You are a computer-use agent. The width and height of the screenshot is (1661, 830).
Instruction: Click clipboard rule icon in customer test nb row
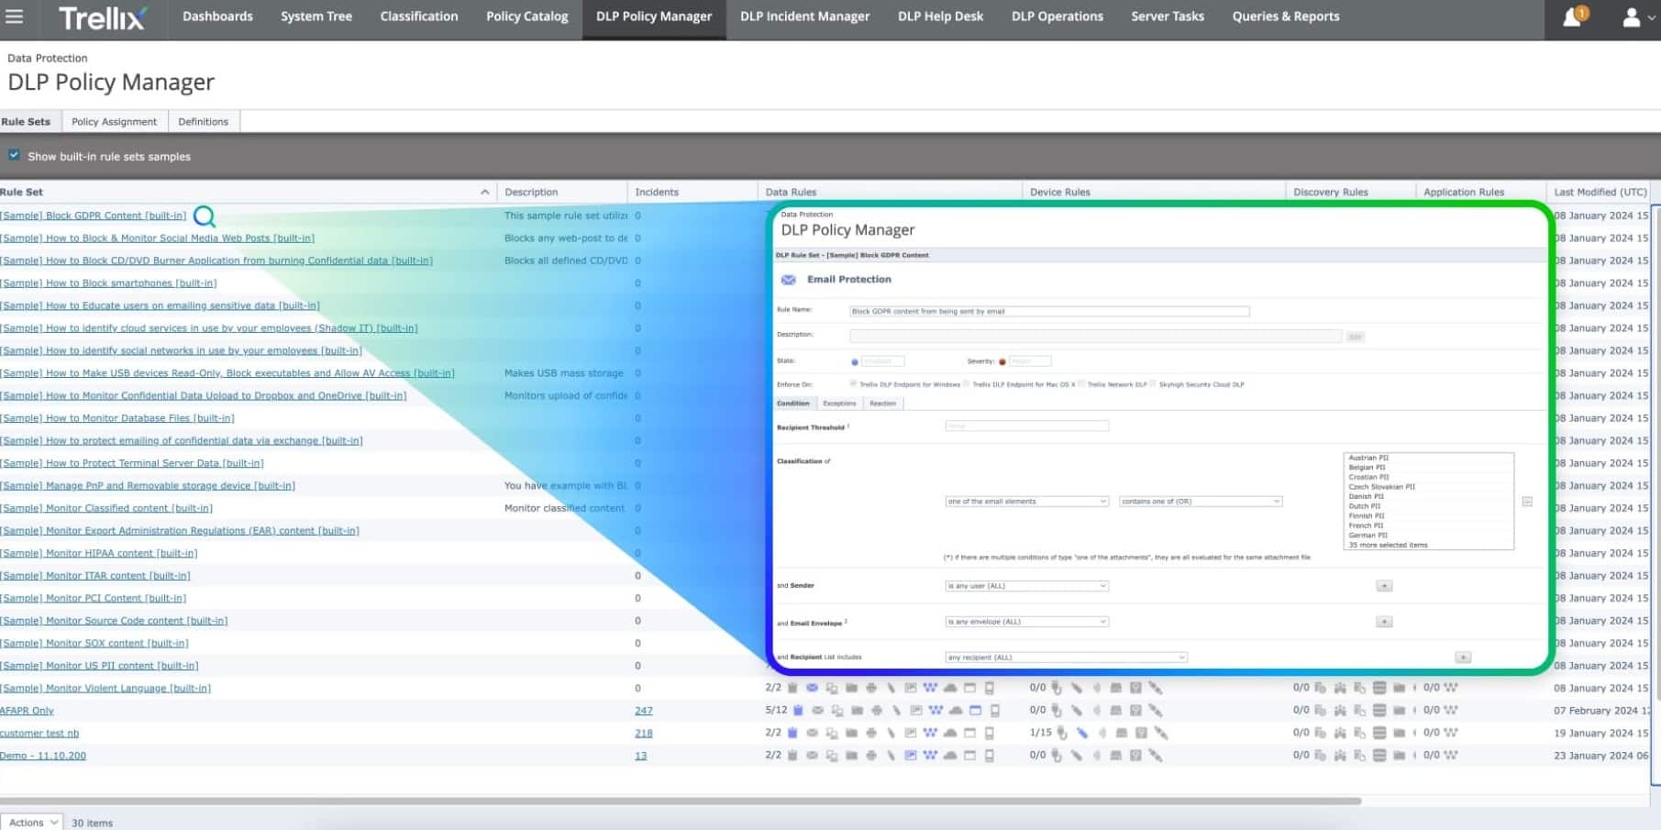tap(792, 733)
